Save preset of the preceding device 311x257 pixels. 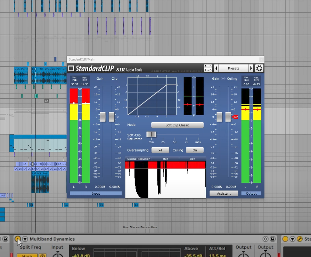click(5, 239)
